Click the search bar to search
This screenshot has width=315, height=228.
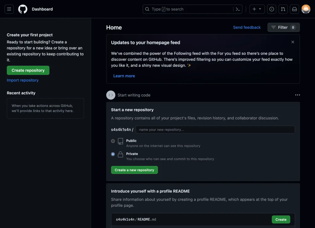[193, 9]
